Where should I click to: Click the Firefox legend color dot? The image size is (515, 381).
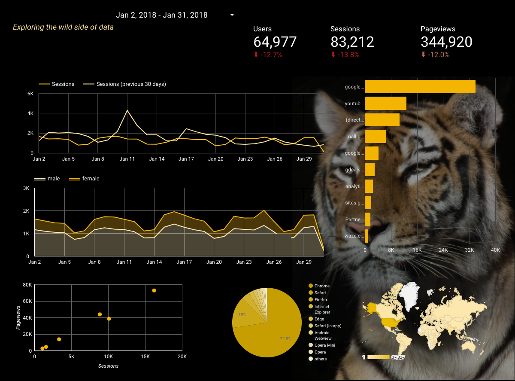click(x=310, y=300)
